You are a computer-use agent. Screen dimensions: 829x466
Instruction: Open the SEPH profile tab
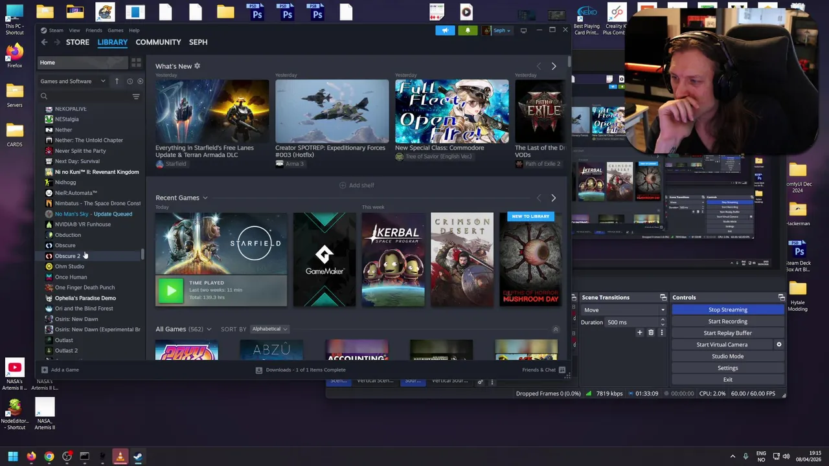(x=198, y=42)
